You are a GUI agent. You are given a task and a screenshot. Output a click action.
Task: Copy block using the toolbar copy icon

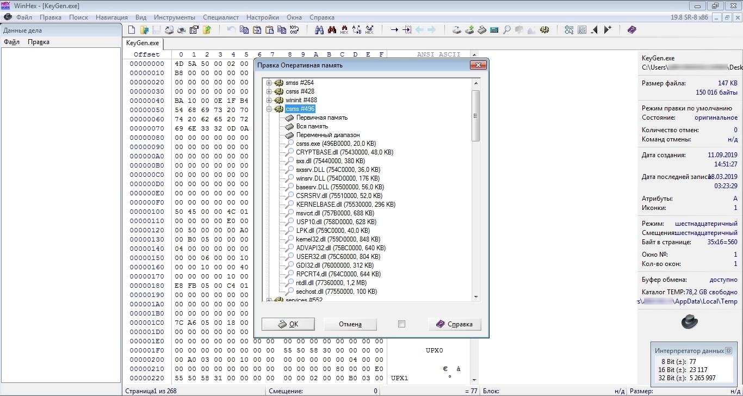coord(244,30)
